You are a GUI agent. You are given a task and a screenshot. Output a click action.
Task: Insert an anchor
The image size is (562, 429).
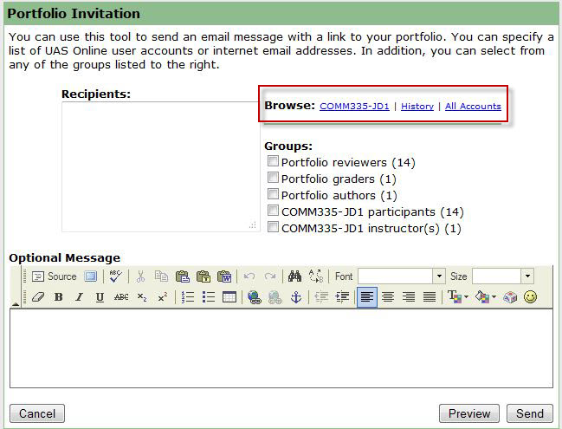(296, 297)
